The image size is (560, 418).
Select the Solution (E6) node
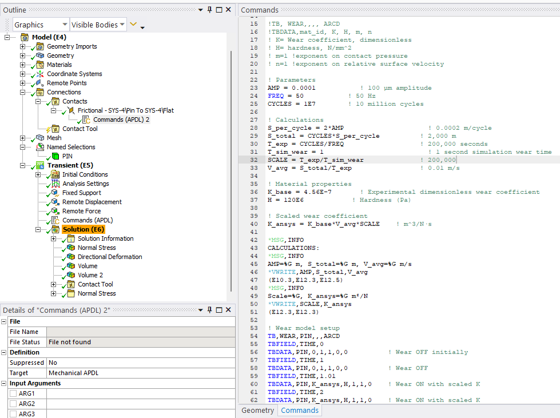(x=83, y=229)
